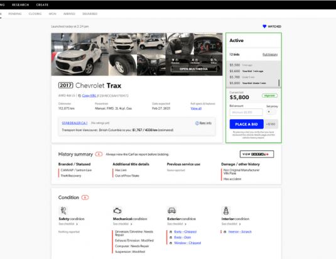Switch to the Won tab
This screenshot has height=259, width=336.
pos(52,14)
